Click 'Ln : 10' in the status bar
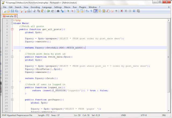Screen dimensions: 172x118 pos(77,115)
